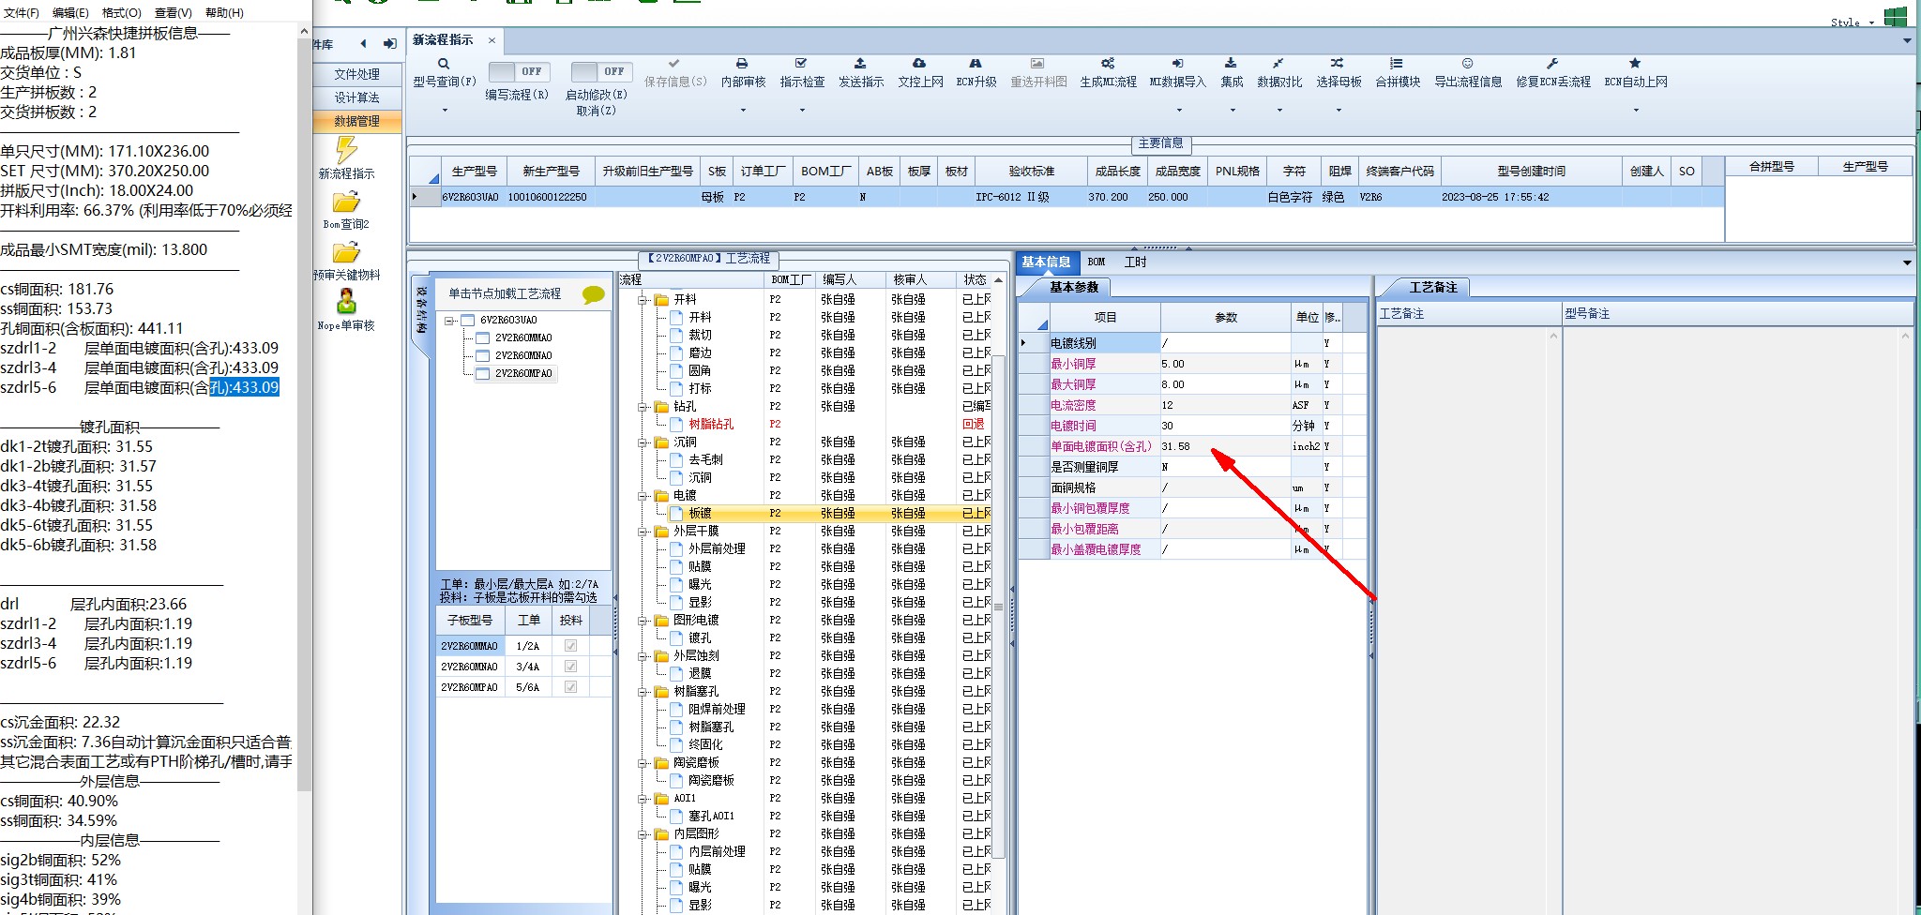Click the ECN自动上网 star icon

[x=1635, y=64]
